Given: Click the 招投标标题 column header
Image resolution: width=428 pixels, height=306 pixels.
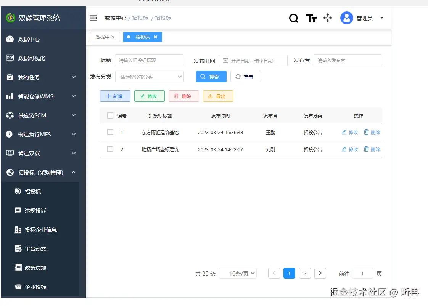Looking at the screenshot, I should [160, 115].
